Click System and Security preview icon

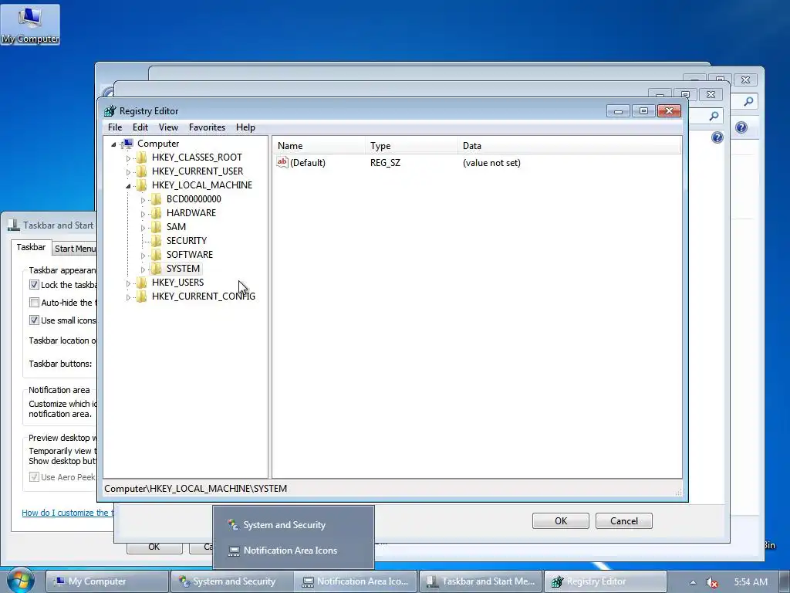click(233, 525)
